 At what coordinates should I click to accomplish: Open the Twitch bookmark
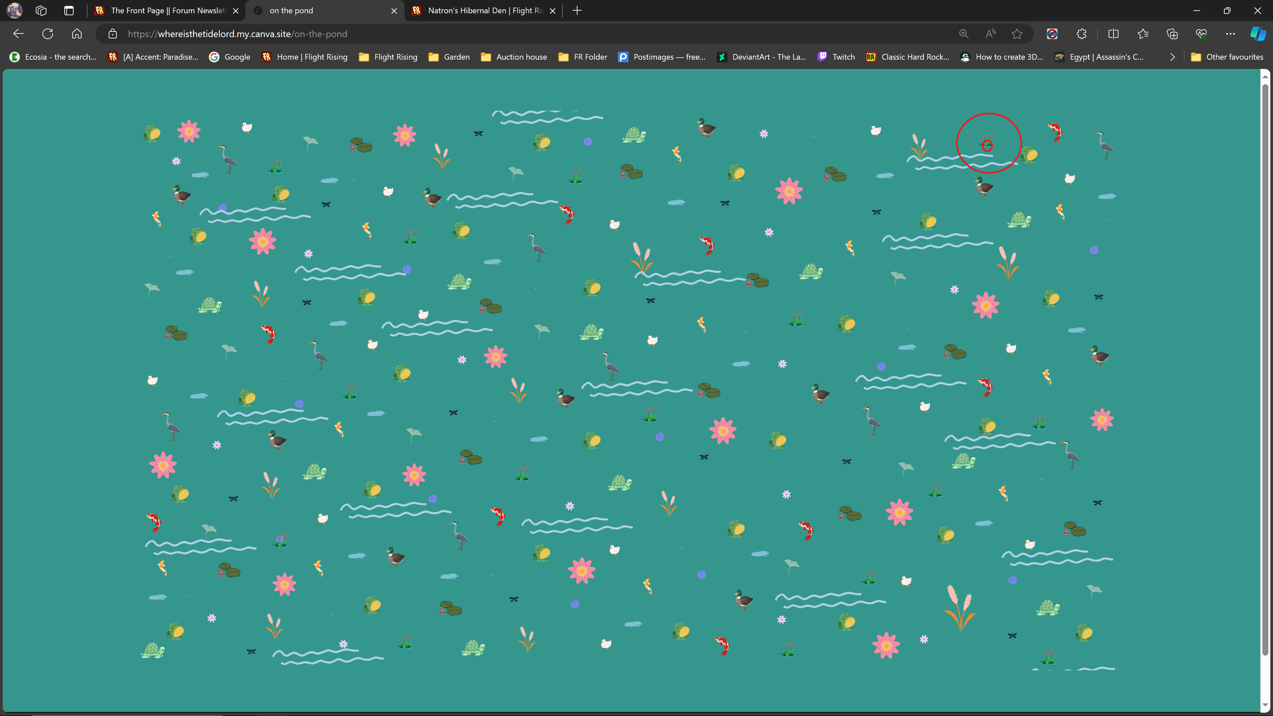836,57
